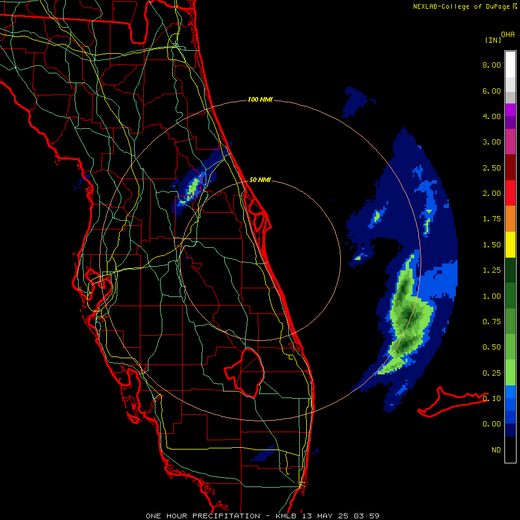
Task: Click the 50 NMI range ring label
Action: [260, 180]
